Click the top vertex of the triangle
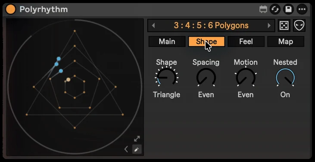 (75, 31)
